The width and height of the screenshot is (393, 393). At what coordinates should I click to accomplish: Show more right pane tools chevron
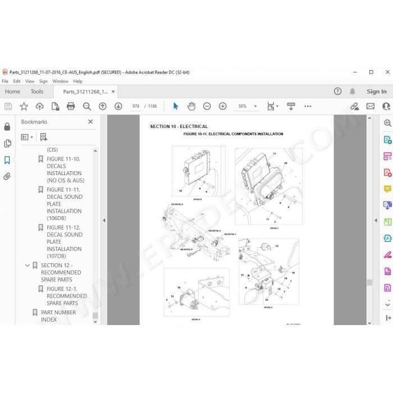coord(387,305)
